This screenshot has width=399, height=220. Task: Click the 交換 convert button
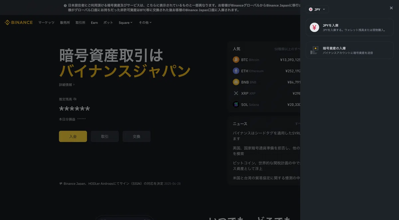point(136,136)
